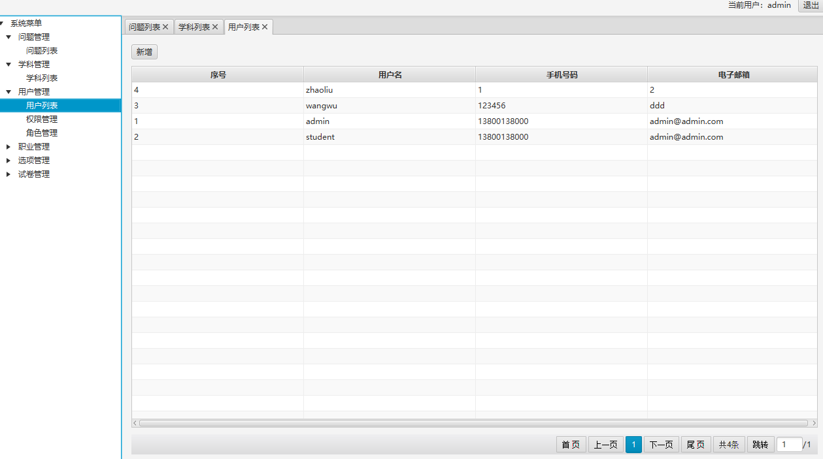Go to next page with 下一页
823x459 pixels.
[661, 445]
